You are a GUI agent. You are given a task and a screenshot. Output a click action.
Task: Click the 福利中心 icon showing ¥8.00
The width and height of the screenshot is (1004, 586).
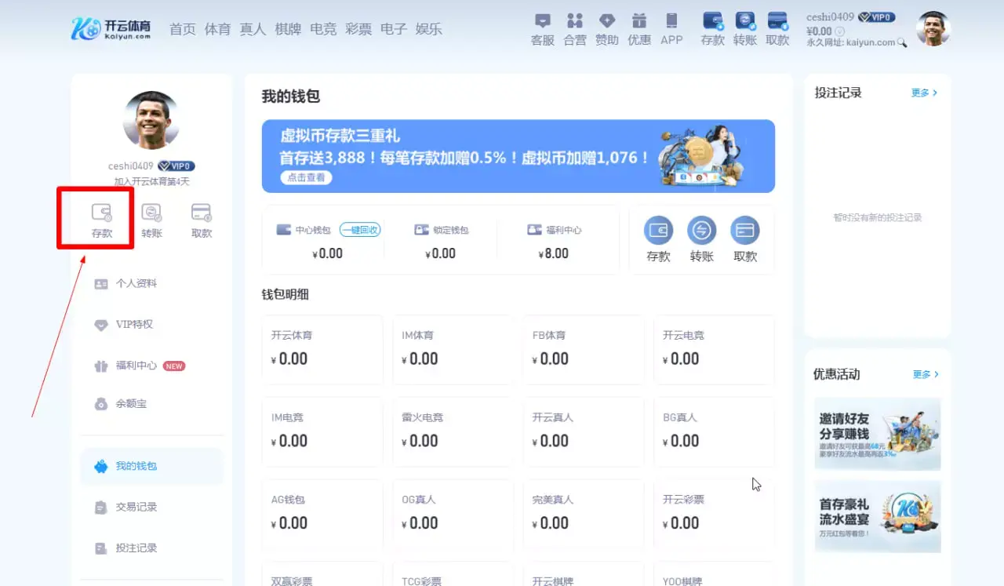[x=535, y=230]
